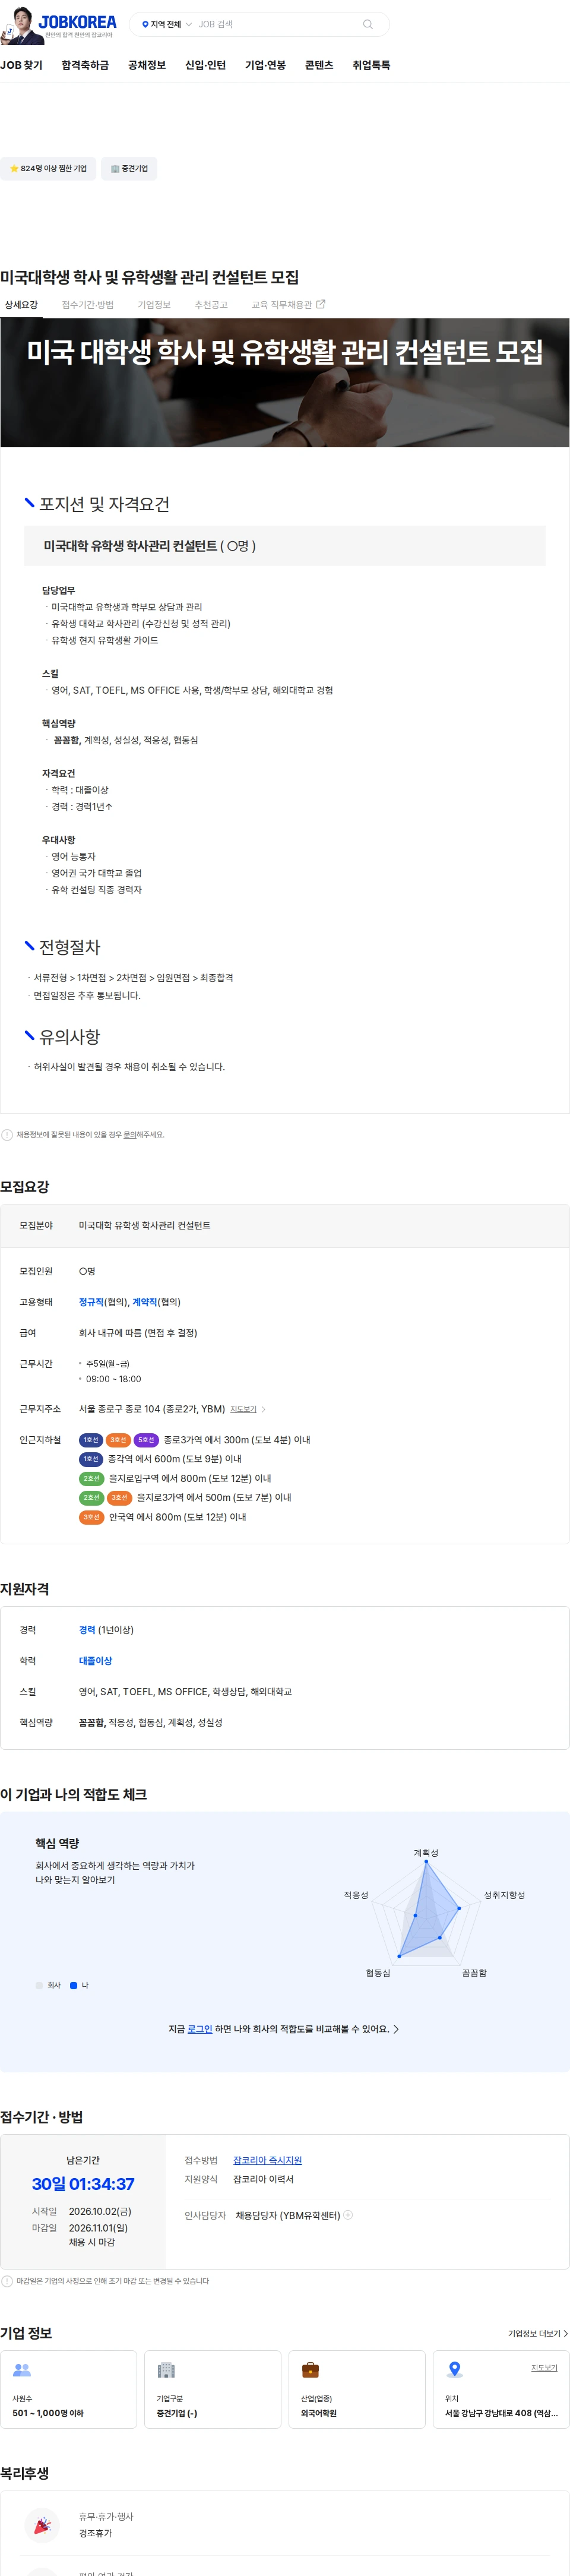Click the 1호선 badge for 종각역
The height and width of the screenshot is (2576, 570).
[91, 1459]
